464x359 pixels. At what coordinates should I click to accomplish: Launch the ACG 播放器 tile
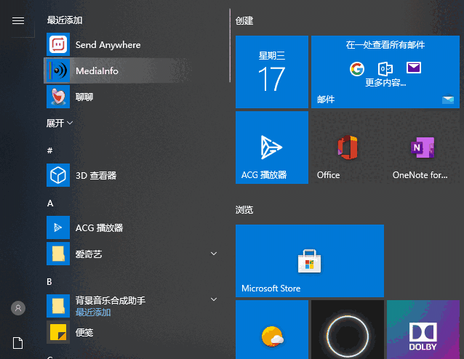point(272,148)
